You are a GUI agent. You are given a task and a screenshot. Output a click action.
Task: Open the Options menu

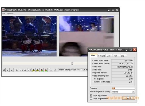(10, 14)
